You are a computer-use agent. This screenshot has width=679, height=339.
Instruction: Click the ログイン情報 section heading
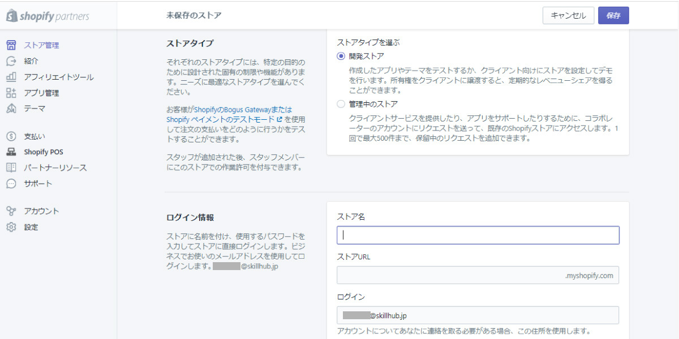190,217
